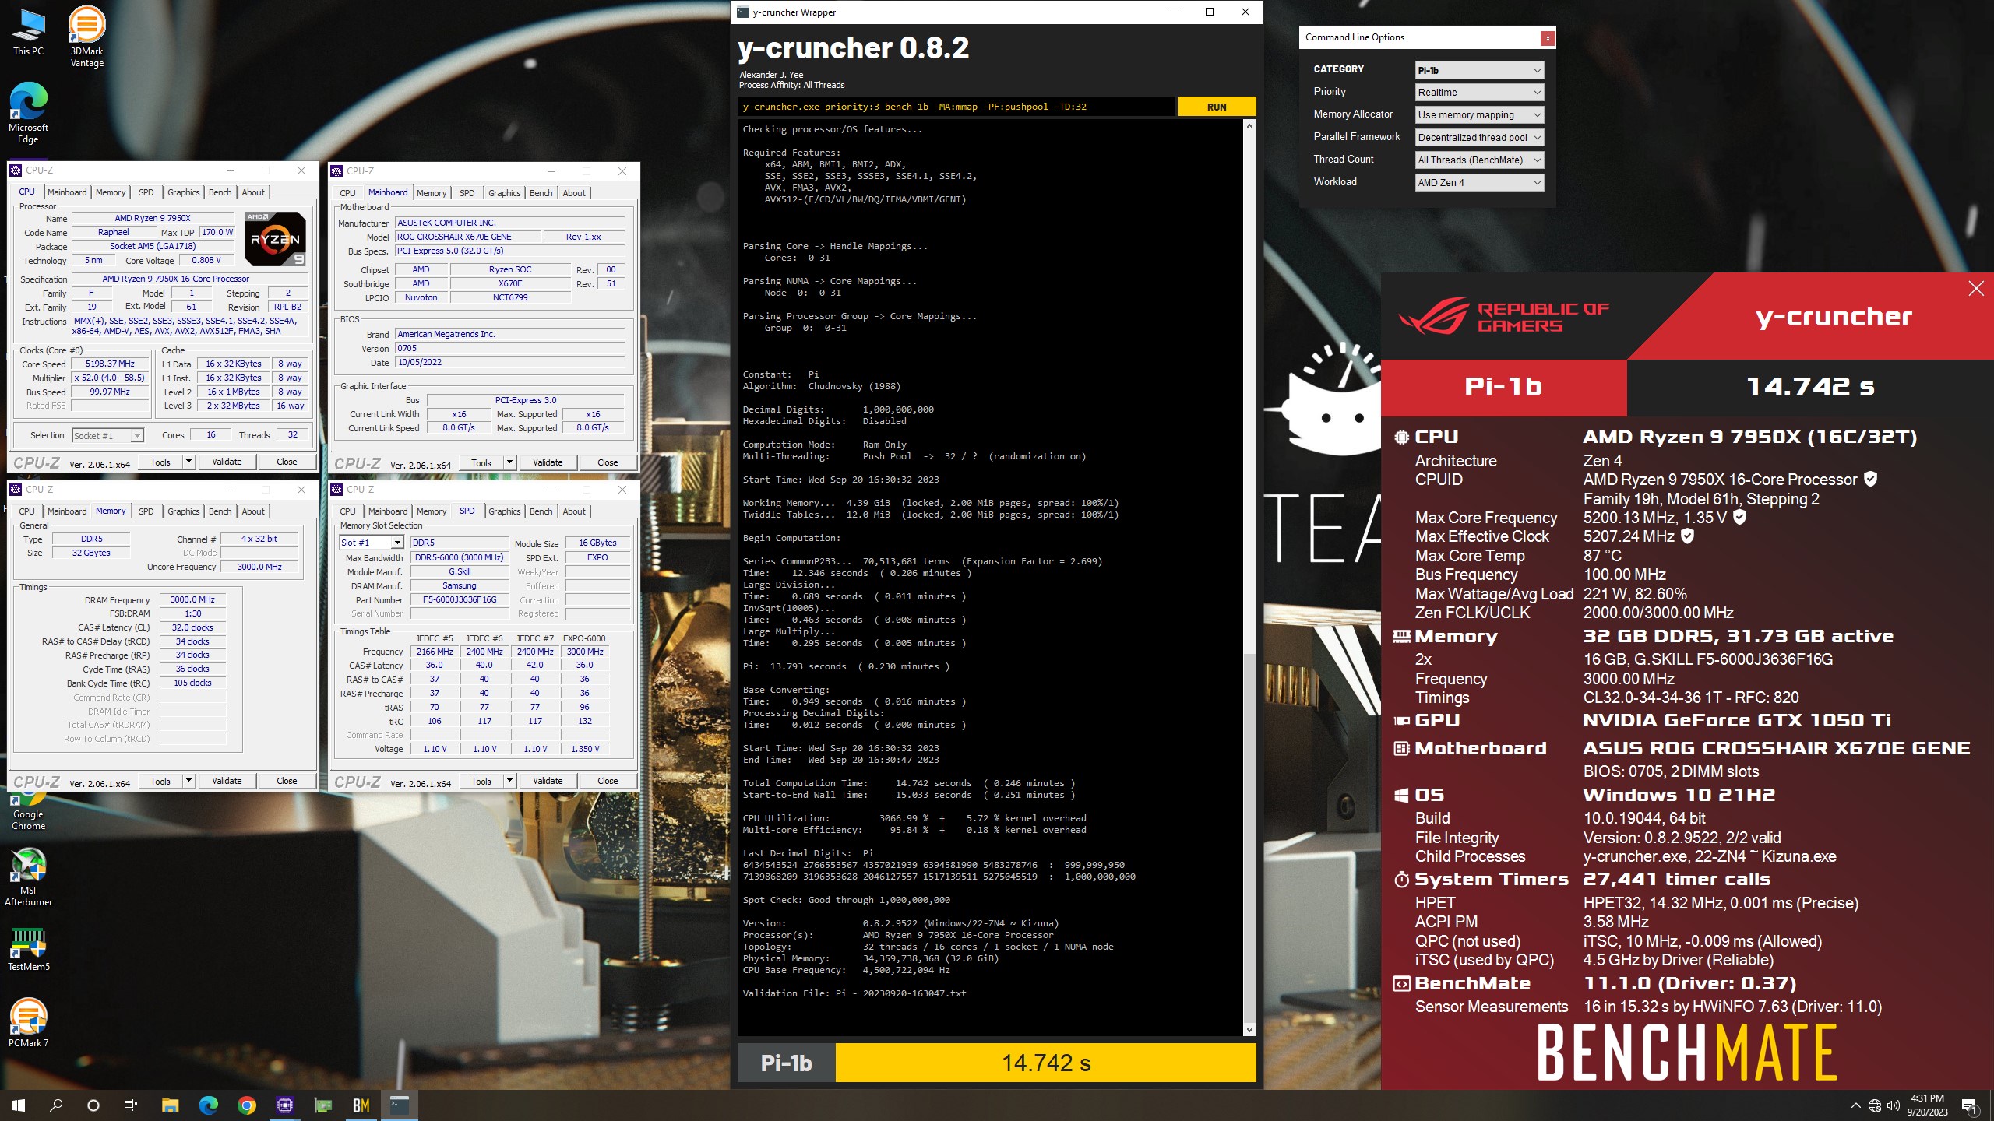
Task: Click the y-cruncher console scroll-down arrow
Action: (x=1249, y=1029)
